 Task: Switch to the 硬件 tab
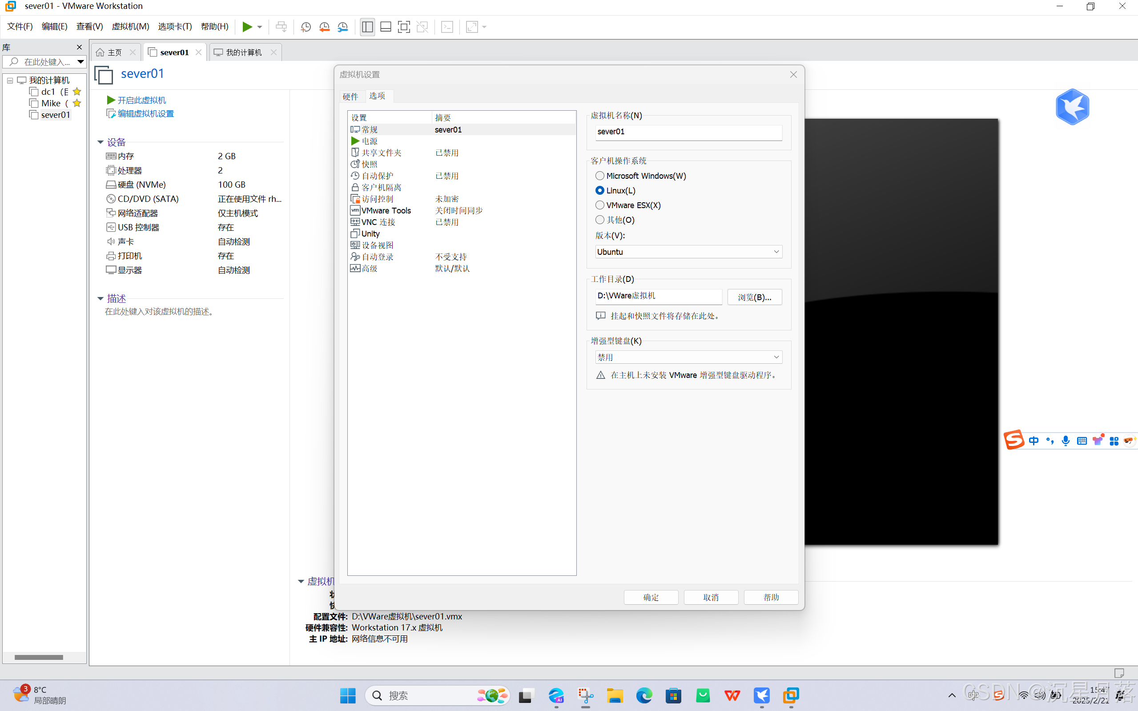(x=350, y=96)
